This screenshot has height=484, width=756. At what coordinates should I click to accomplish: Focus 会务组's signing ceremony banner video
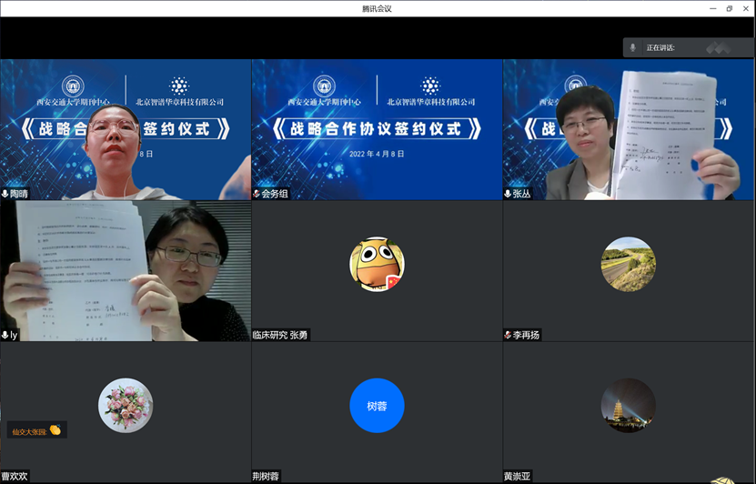pos(377,129)
